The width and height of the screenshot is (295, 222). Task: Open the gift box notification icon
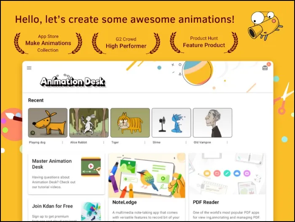[265, 68]
